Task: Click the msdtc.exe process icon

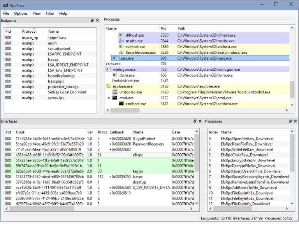Action: pyautogui.click(x=121, y=41)
